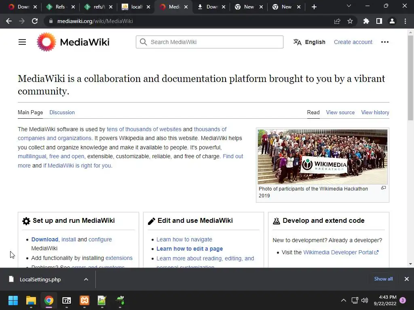414x310 pixels.
Task: Open the Chrome profile avatar icon
Action: (x=392, y=21)
